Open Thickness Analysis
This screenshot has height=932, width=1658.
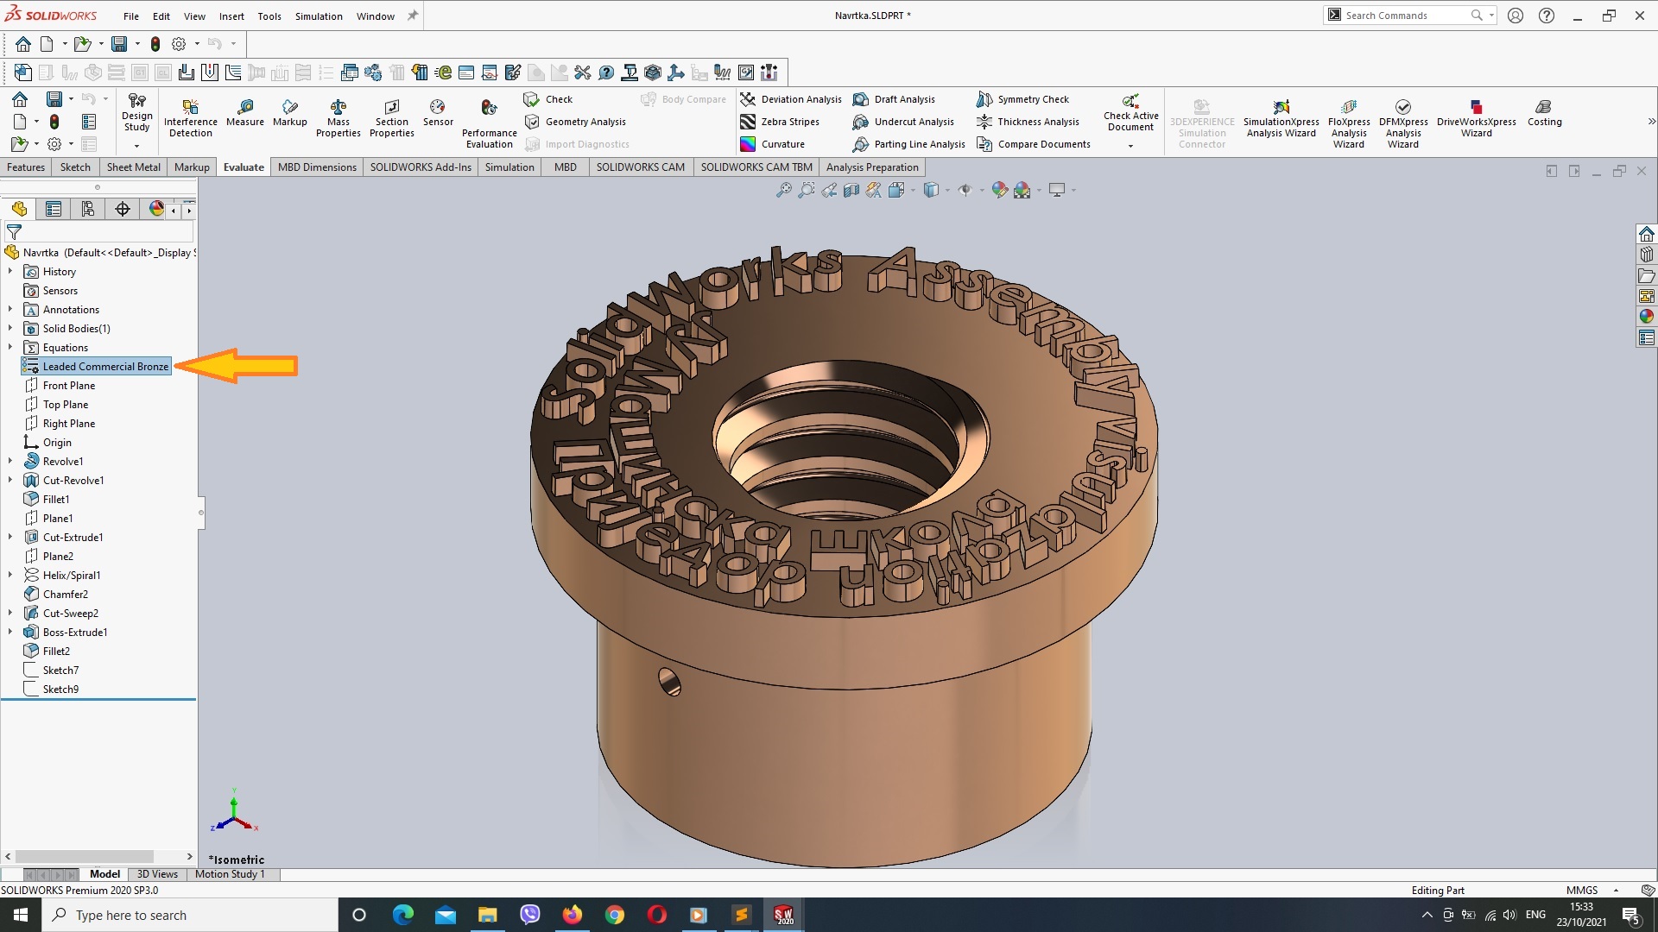pyautogui.click(x=1028, y=122)
